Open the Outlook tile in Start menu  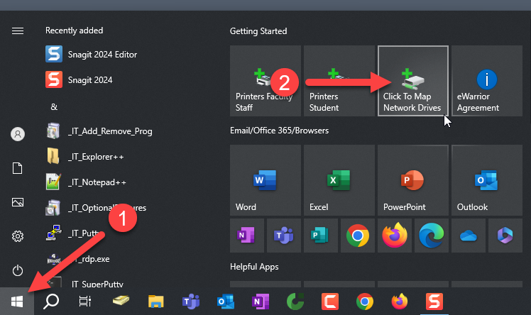[486, 181]
